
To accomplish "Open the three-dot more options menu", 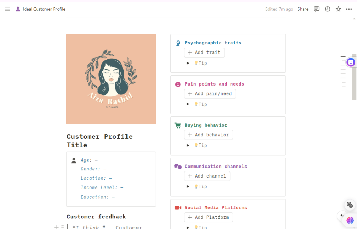I will pyautogui.click(x=348, y=9).
